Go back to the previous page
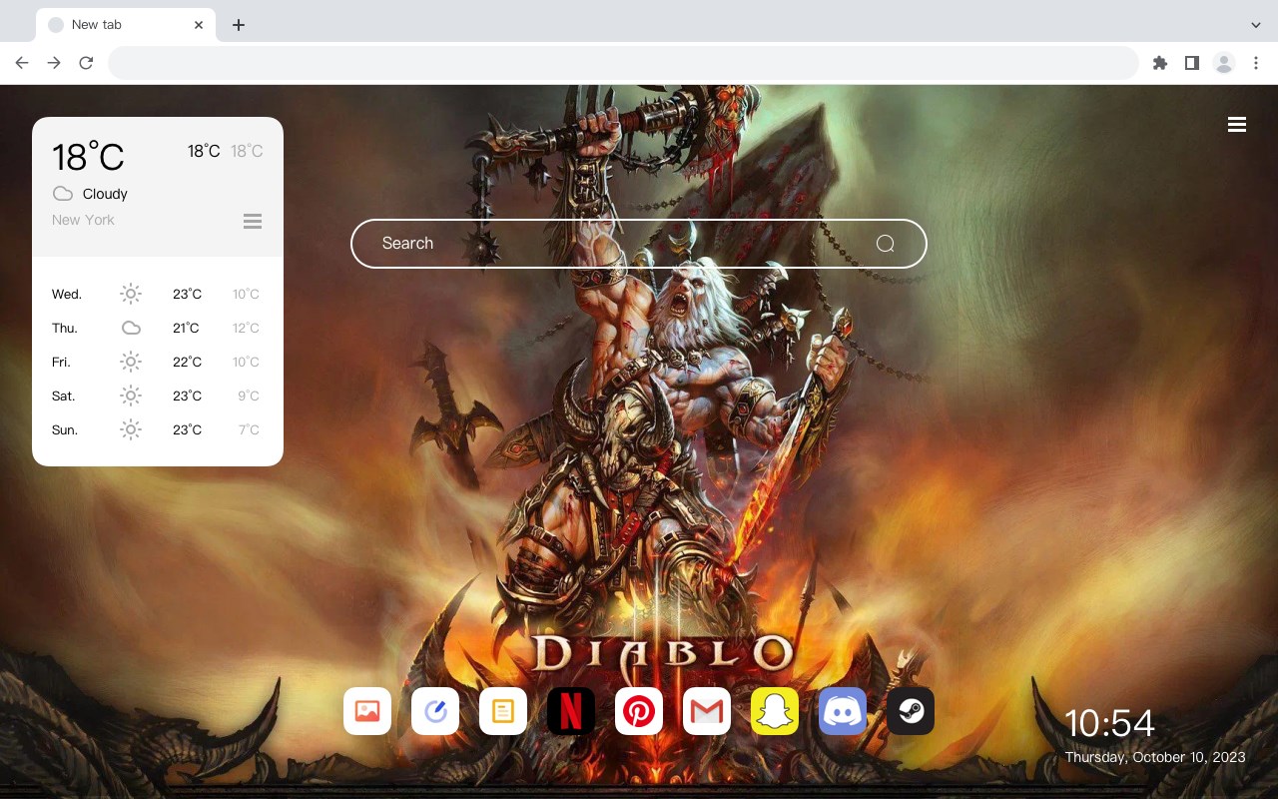 tap(22, 63)
